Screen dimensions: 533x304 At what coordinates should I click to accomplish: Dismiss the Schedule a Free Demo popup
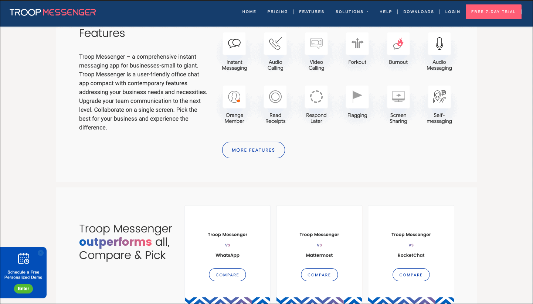coord(41,253)
